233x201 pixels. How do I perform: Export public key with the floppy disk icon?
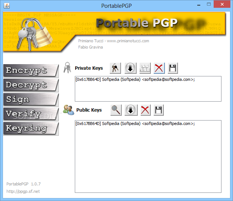coord(159,110)
